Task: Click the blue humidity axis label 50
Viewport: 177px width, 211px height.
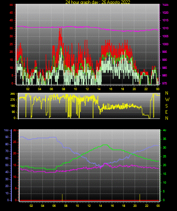Action: (7, 165)
